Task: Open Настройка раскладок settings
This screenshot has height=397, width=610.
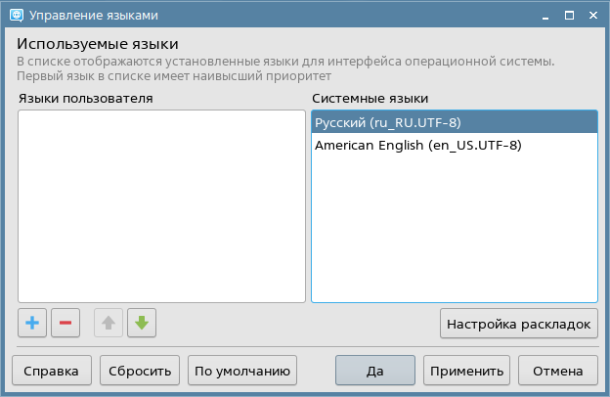Action: [x=518, y=323]
